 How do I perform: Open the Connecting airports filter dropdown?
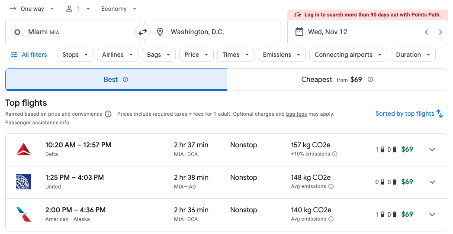pyautogui.click(x=348, y=55)
